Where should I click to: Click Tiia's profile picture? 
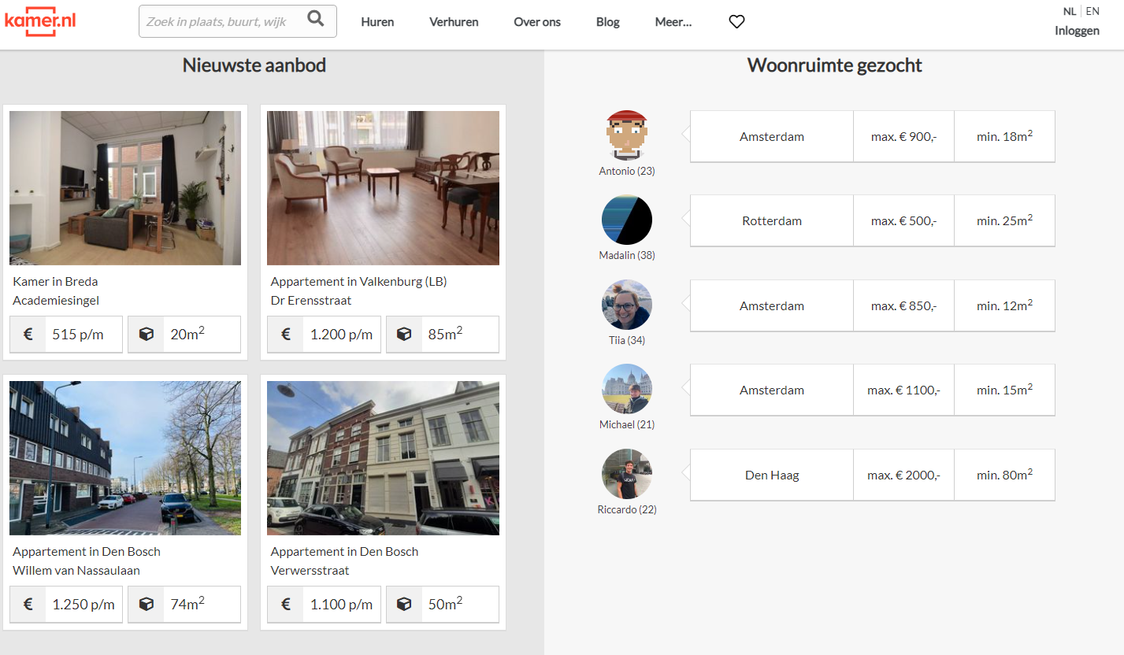click(x=626, y=305)
